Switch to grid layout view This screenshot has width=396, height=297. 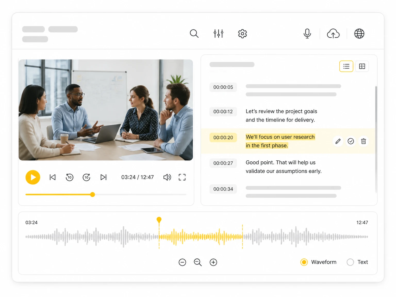point(362,66)
